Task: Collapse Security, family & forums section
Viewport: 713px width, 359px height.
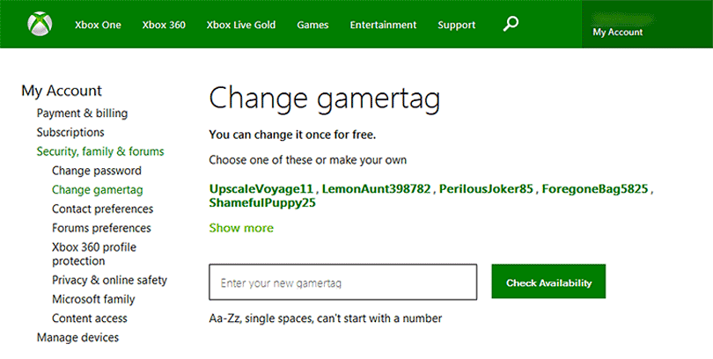Action: pos(100,151)
